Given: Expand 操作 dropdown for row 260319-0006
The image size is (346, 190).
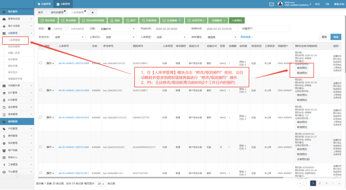Looking at the screenshot, I should [x=50, y=147].
